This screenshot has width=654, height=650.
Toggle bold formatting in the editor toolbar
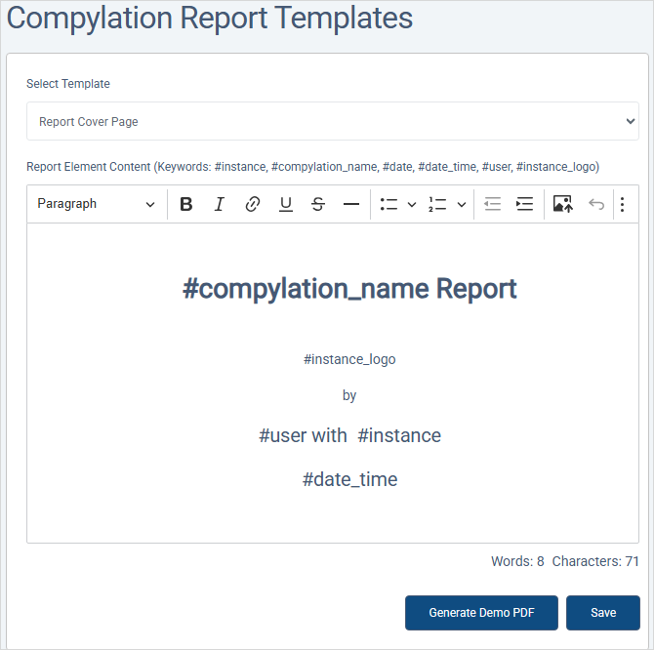click(186, 204)
